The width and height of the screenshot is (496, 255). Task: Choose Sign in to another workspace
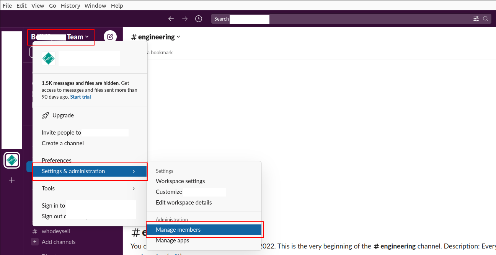90,206
